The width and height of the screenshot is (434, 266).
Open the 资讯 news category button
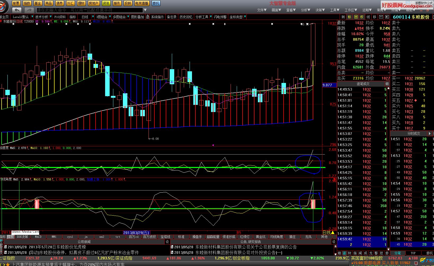pyautogui.click(x=106, y=3)
